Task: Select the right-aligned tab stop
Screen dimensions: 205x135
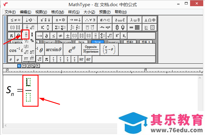Action: click(28, 66)
